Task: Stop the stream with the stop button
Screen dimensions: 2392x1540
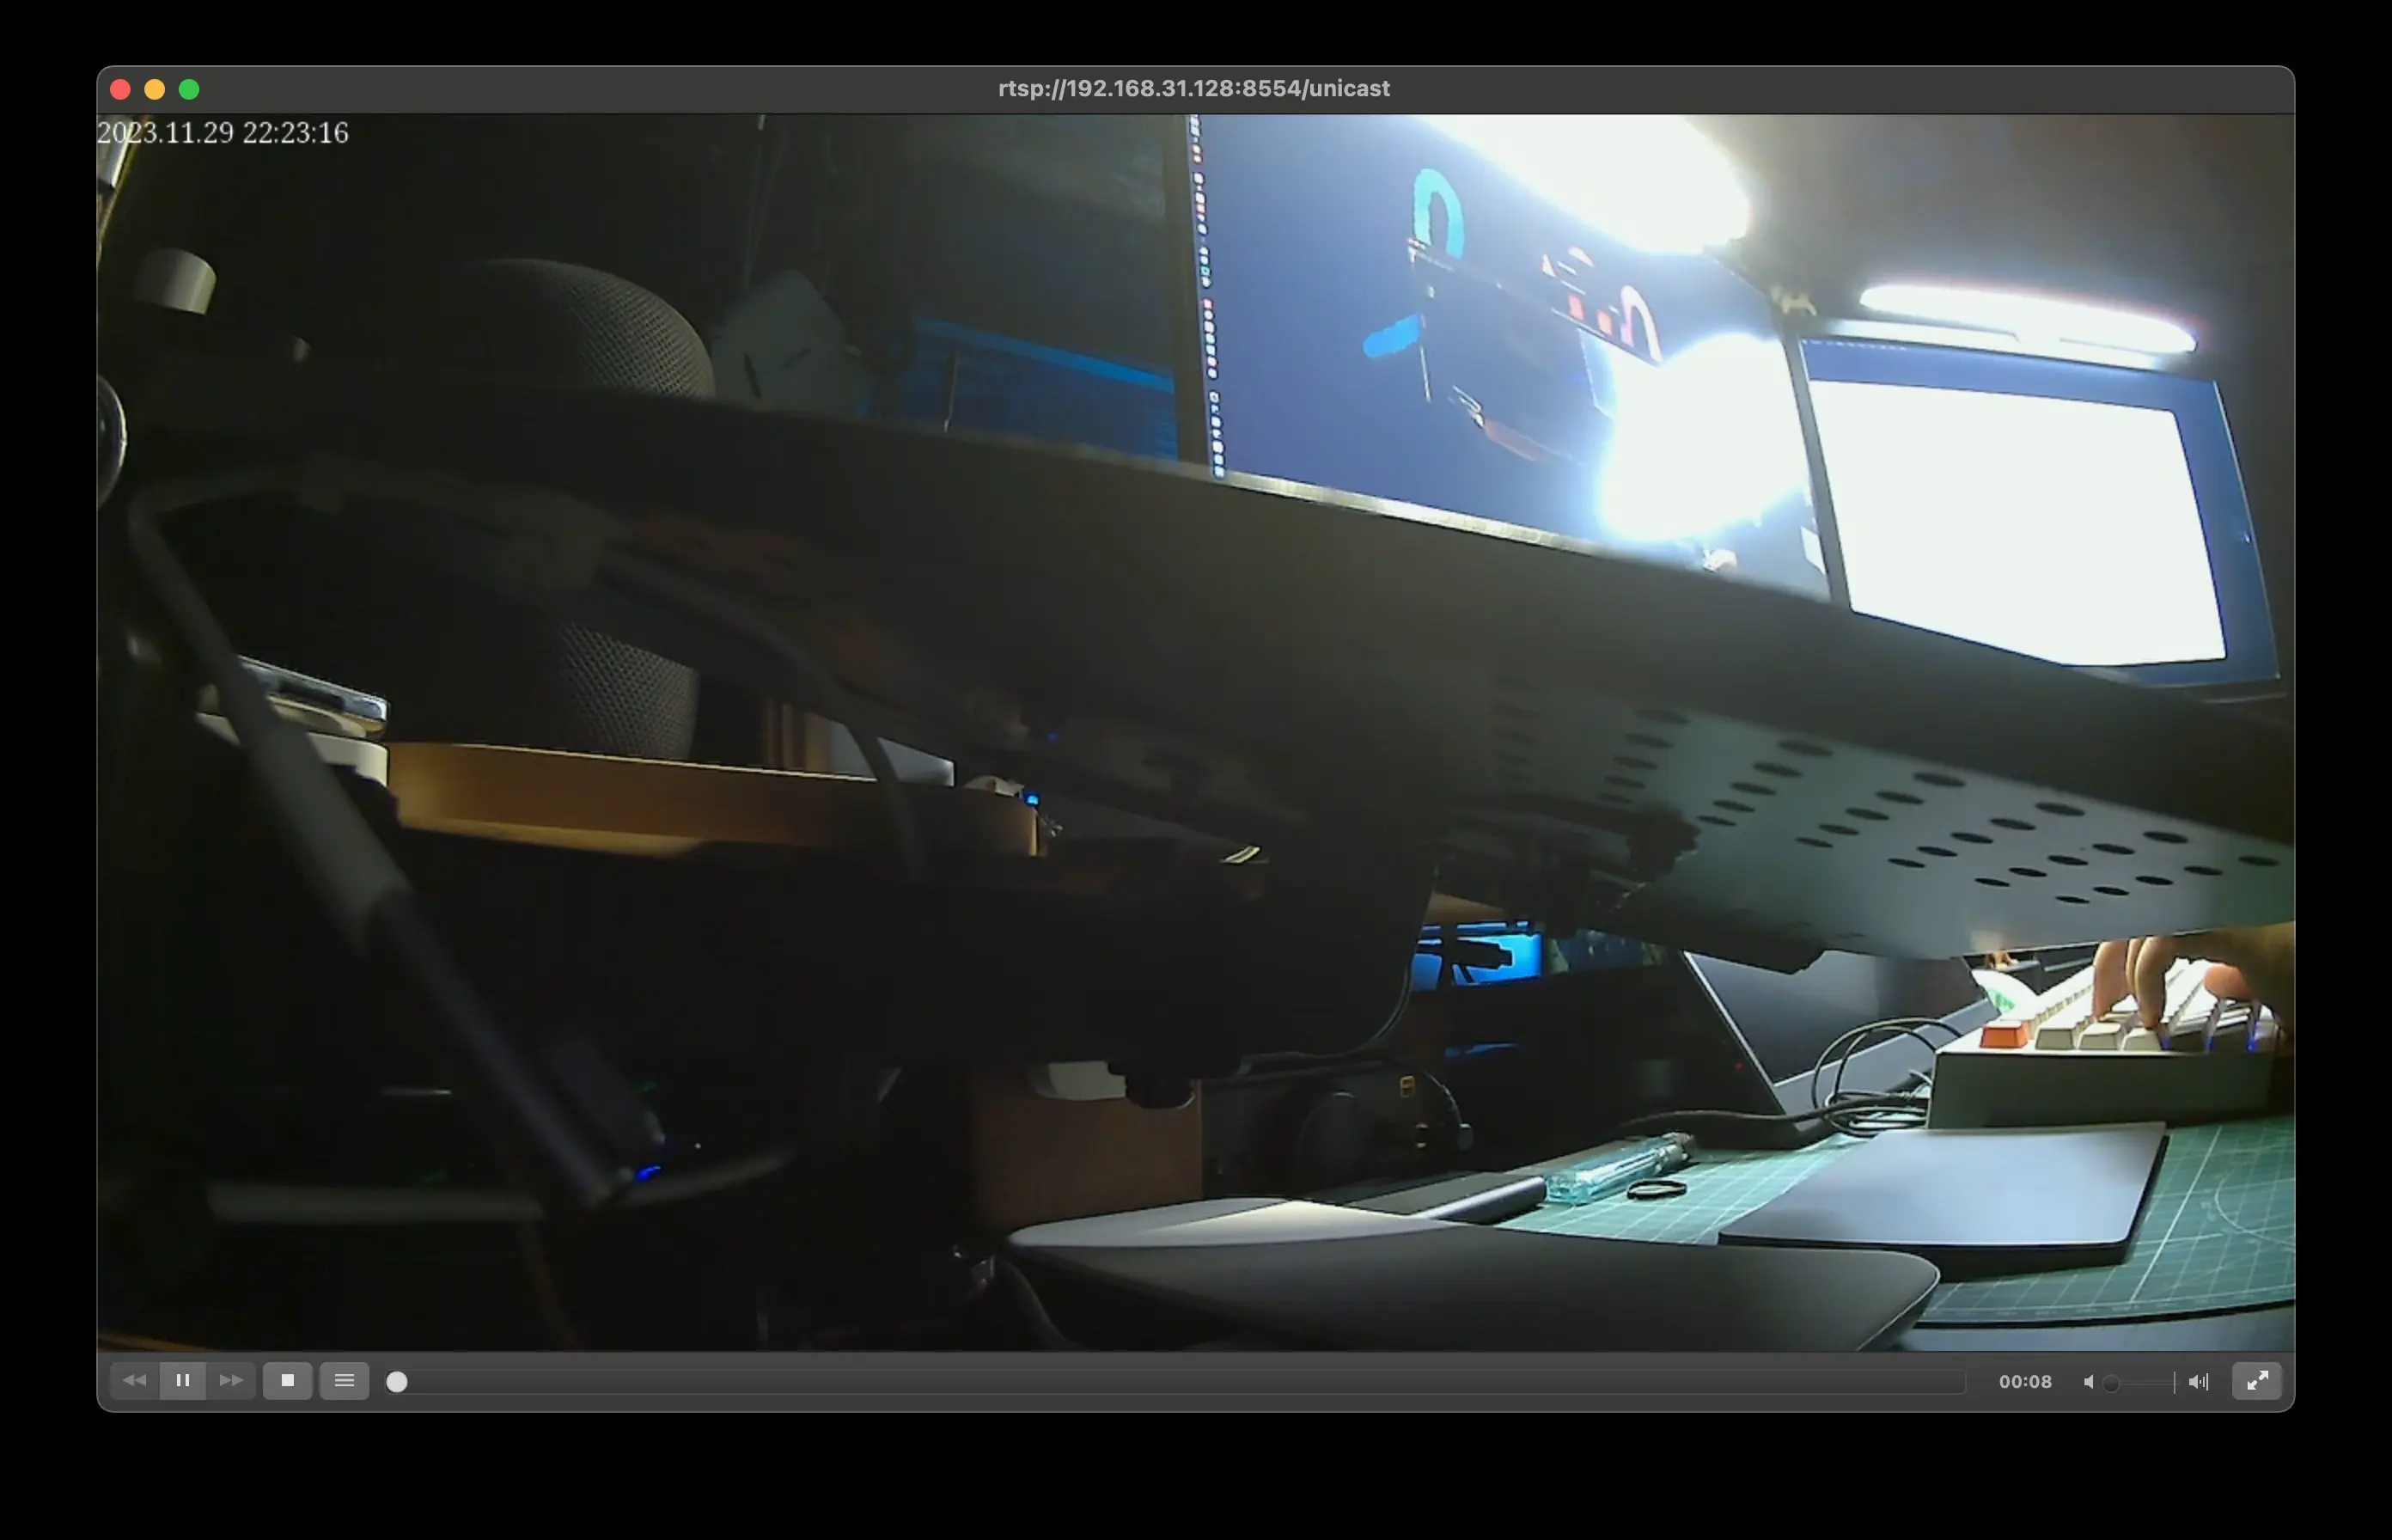Action: click(288, 1381)
